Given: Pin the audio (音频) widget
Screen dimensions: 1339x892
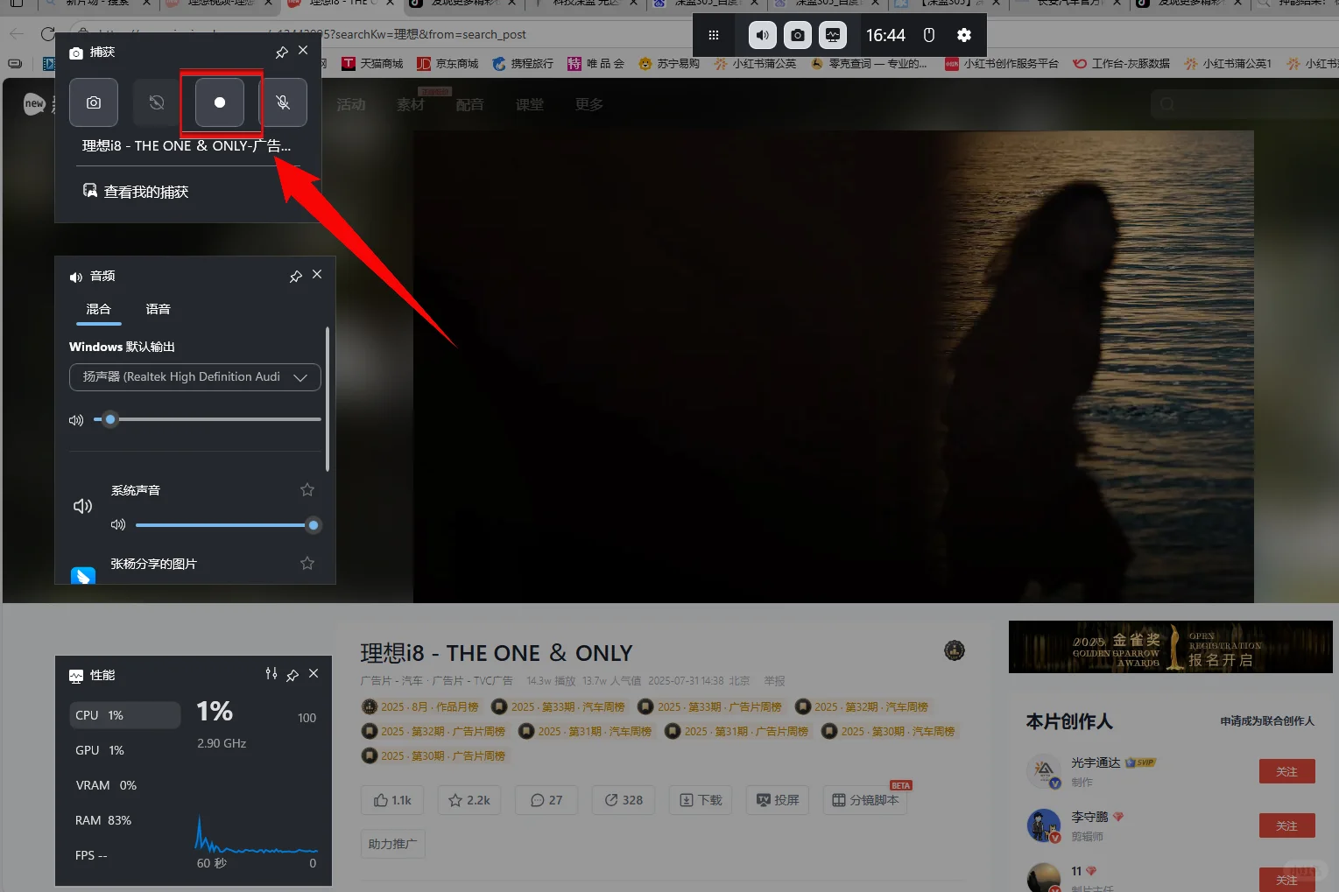Looking at the screenshot, I should tap(296, 277).
